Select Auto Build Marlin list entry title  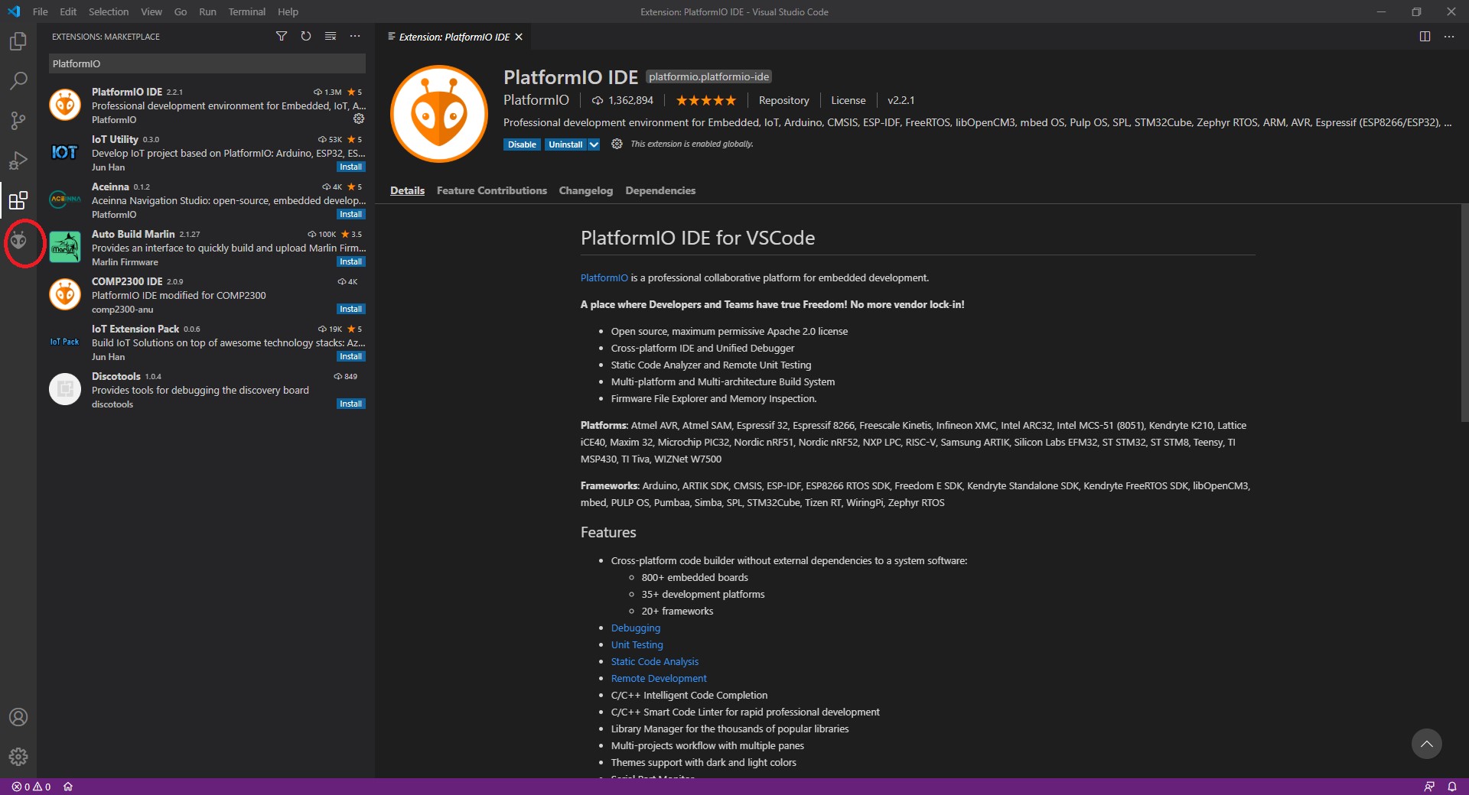point(133,234)
